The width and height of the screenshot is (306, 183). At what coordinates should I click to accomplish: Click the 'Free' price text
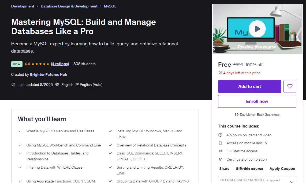[225, 65]
